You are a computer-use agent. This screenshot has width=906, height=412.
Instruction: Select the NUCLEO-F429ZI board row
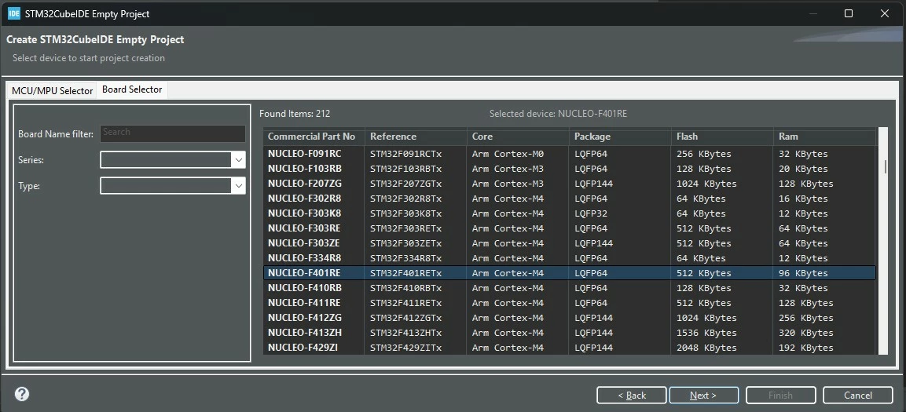pyautogui.click(x=569, y=348)
